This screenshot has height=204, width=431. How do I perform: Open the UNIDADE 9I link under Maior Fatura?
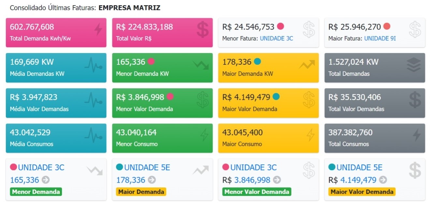click(x=380, y=38)
